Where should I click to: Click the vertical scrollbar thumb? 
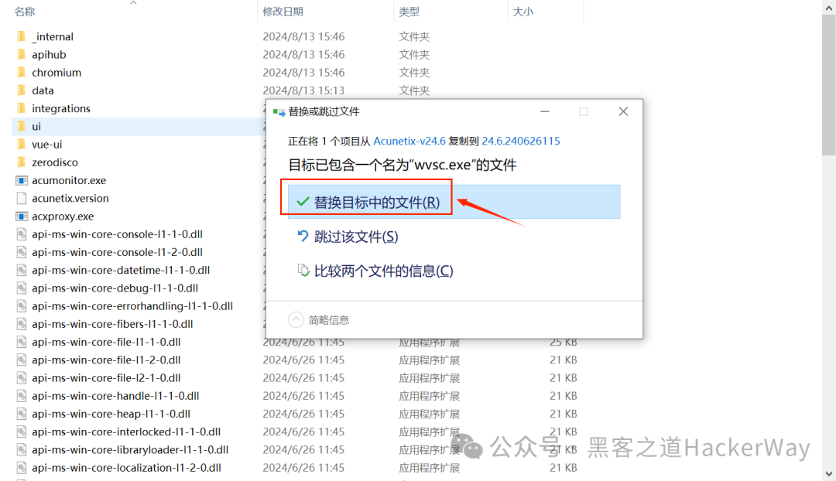click(x=828, y=85)
